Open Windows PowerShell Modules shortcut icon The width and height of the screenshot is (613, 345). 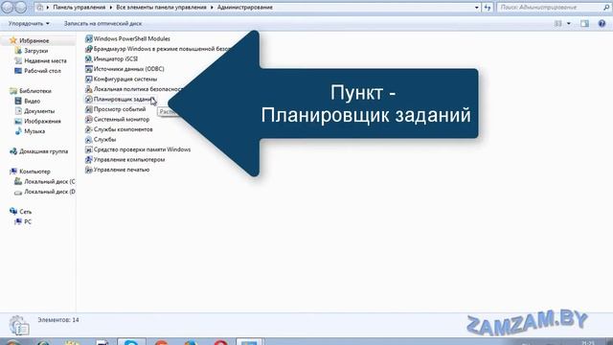pos(89,38)
